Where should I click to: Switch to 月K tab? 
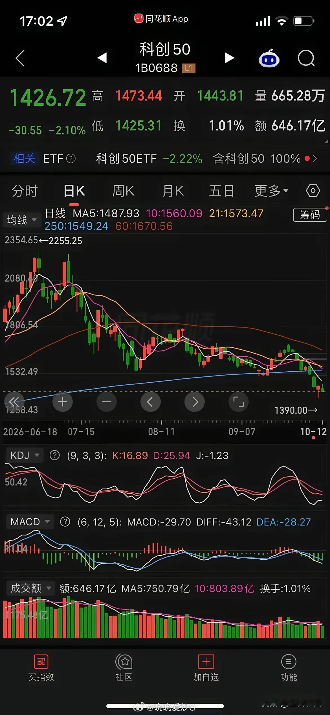point(173,191)
